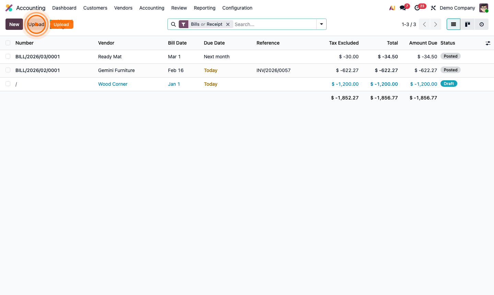Open the user avatar menu

click(483, 8)
